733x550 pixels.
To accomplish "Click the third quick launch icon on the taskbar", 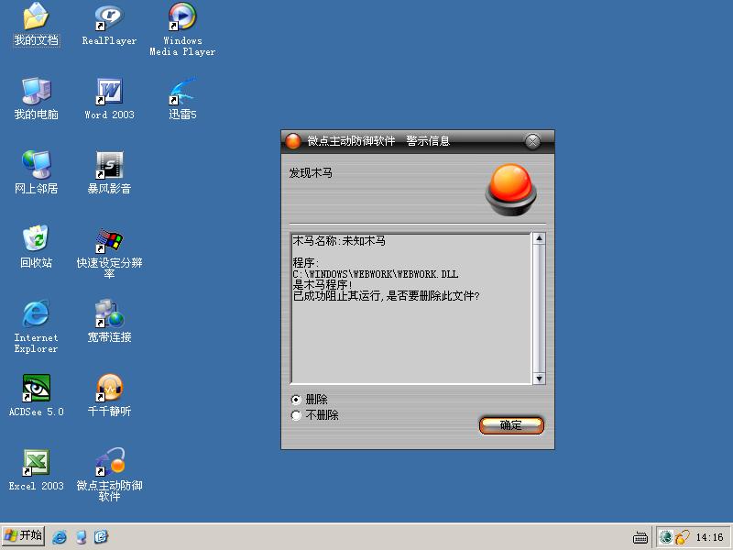I will (x=101, y=536).
